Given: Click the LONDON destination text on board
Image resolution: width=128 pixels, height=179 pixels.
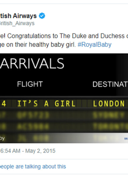Looking at the screenshot, I should pos(109,104).
